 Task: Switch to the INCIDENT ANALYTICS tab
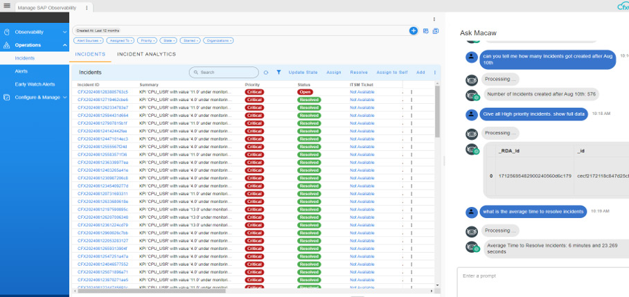coord(146,54)
